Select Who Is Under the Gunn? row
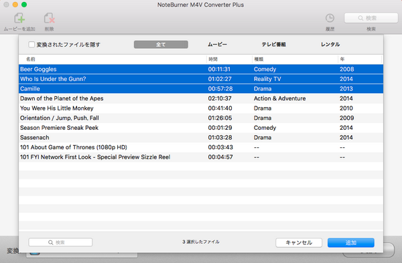Image resolution: width=402 pixels, height=263 pixels. pos(201,79)
